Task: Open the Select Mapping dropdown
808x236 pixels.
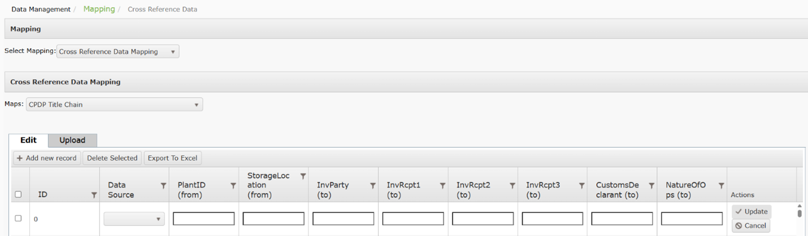Action: click(x=118, y=52)
